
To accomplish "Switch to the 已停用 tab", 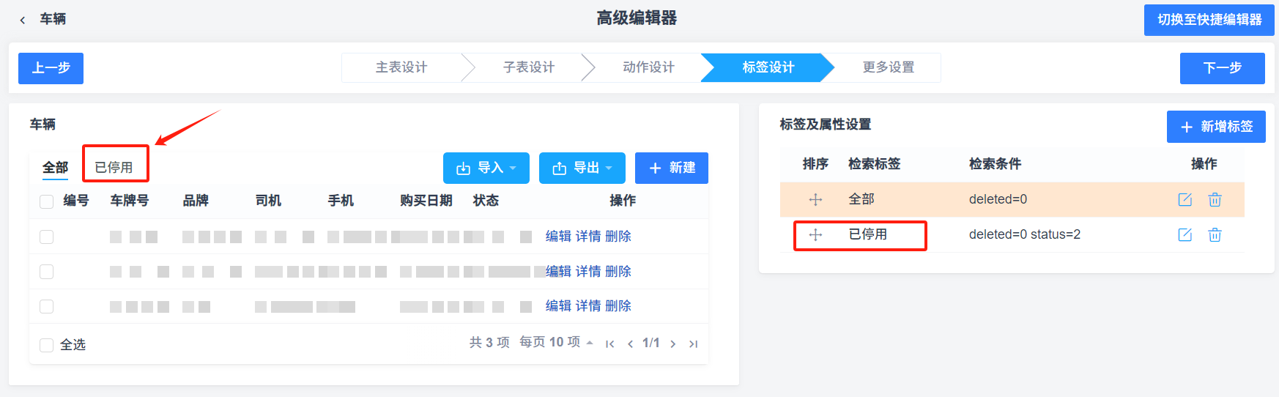I will pyautogui.click(x=114, y=168).
